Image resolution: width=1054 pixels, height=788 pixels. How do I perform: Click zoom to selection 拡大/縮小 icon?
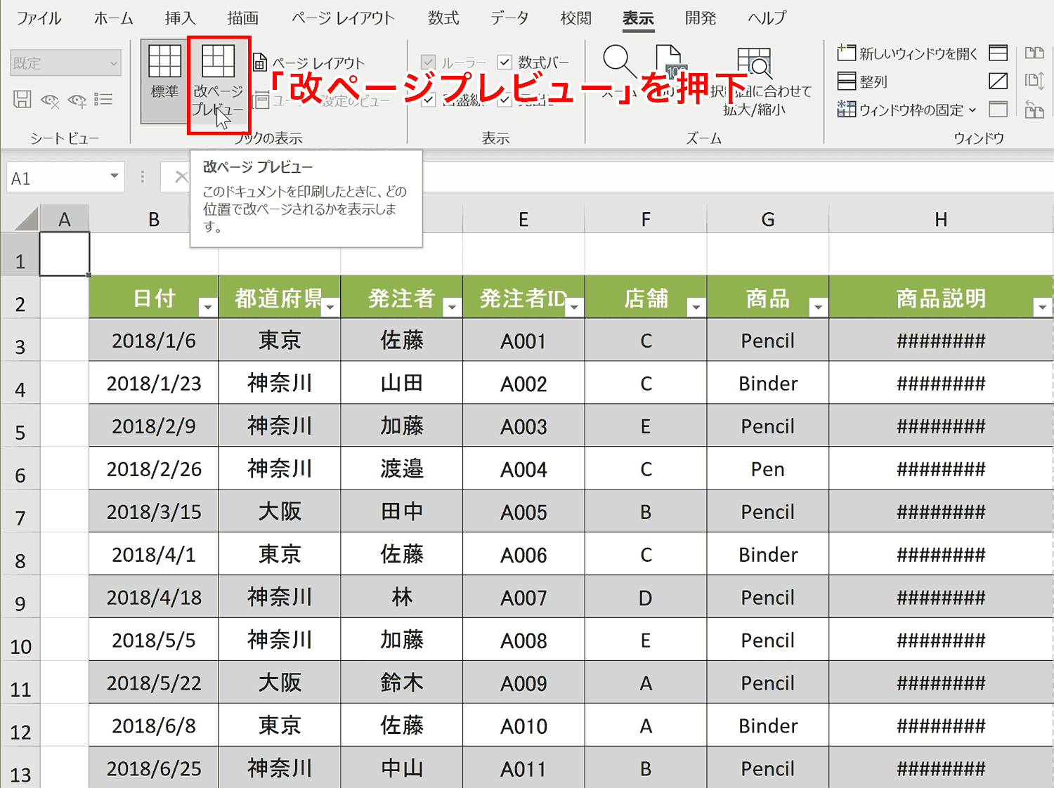[x=755, y=63]
